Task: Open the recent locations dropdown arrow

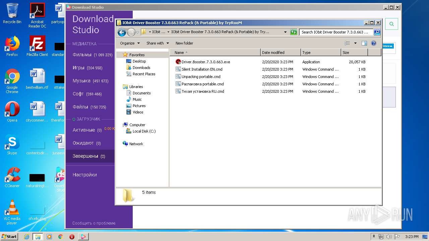Action: [x=137, y=32]
